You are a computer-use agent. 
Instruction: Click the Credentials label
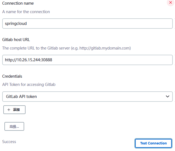(x=12, y=76)
